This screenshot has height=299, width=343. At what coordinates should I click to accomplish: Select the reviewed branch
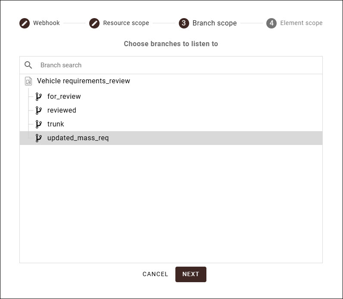point(62,110)
